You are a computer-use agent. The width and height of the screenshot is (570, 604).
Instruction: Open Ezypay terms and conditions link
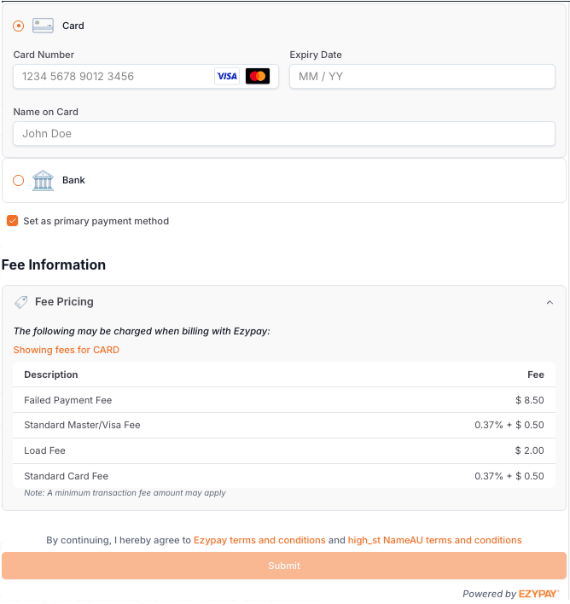[259, 540]
